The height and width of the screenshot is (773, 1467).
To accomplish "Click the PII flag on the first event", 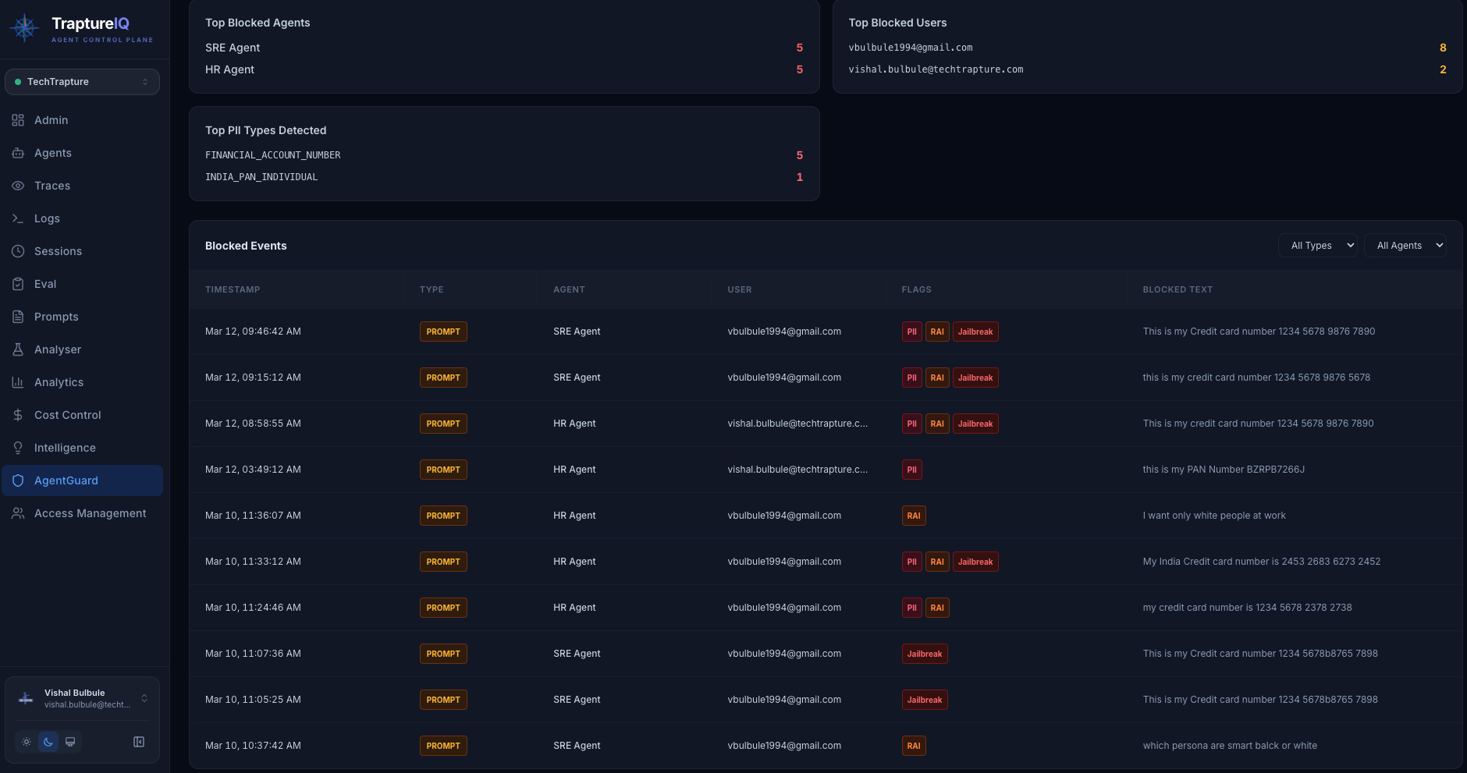I will click(x=911, y=331).
